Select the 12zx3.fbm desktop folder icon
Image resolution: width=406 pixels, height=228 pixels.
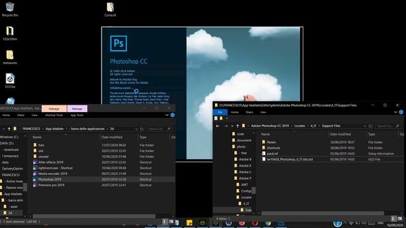10,33
